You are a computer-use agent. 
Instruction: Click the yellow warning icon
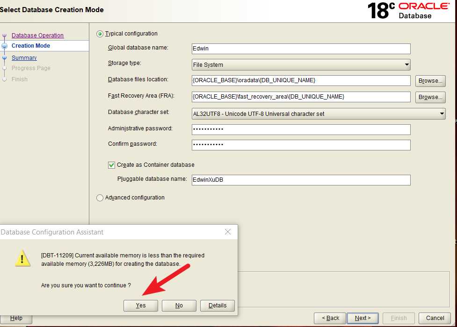[x=22, y=258]
